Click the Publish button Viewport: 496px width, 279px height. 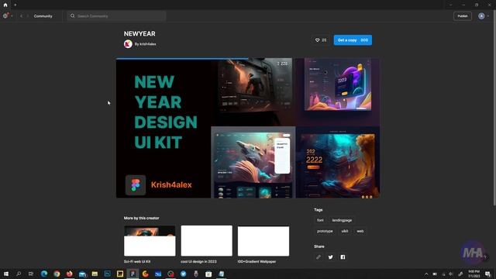click(463, 16)
